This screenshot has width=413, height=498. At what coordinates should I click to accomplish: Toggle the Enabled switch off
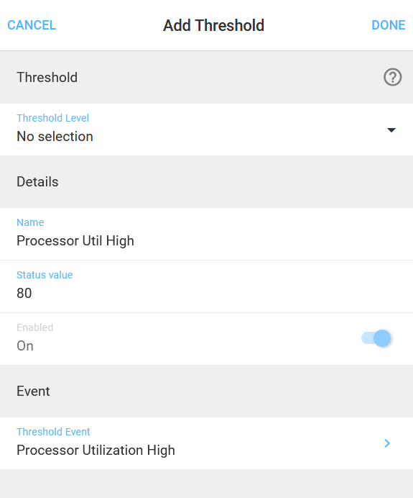pyautogui.click(x=376, y=338)
